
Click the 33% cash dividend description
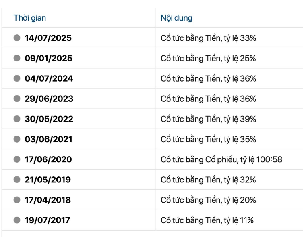pos(208,38)
